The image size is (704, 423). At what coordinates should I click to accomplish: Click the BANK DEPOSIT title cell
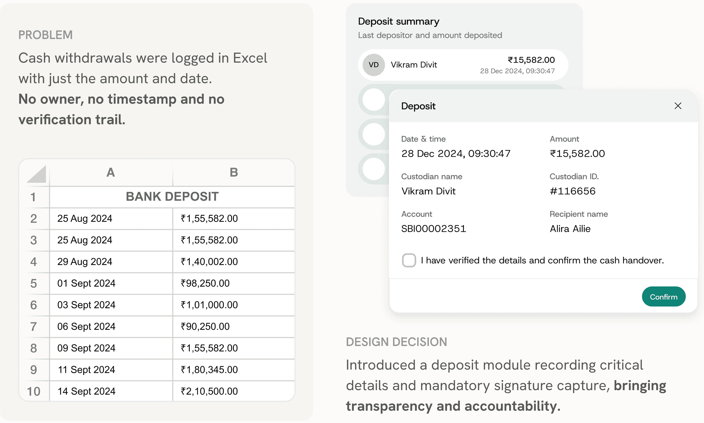coord(172,197)
